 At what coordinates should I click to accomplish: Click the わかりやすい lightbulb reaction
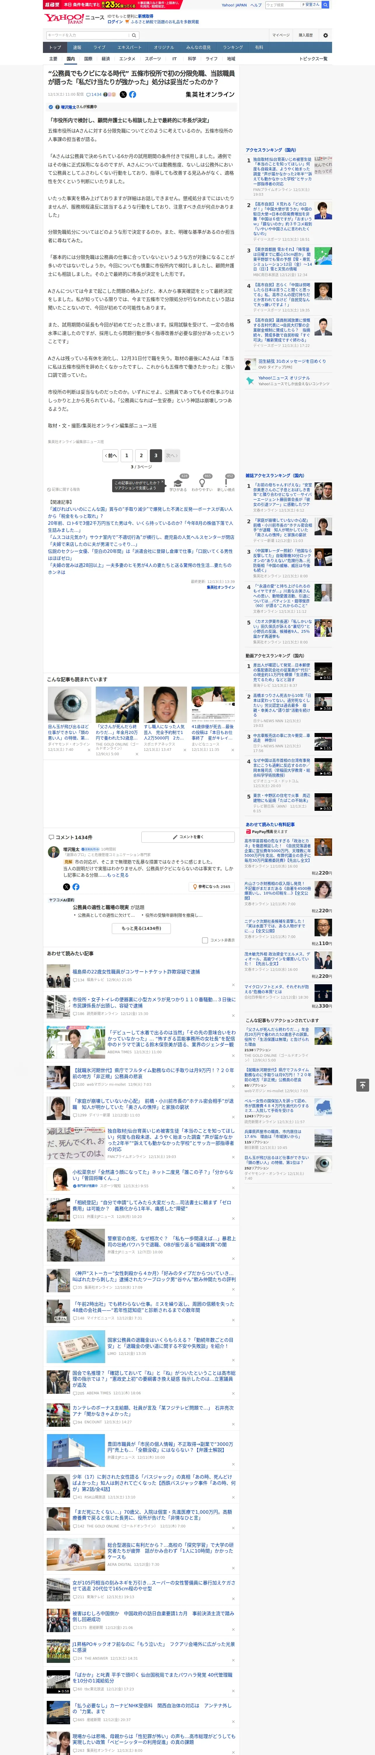tap(202, 484)
